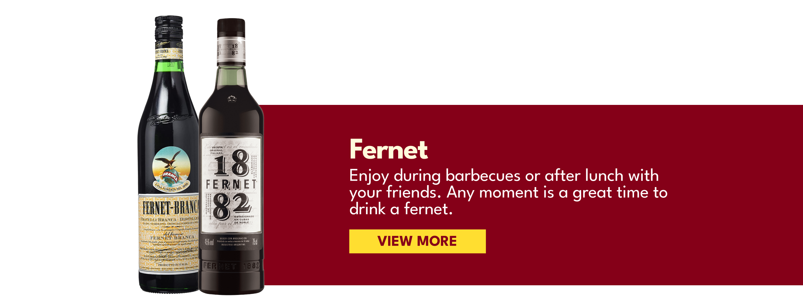Click the ESTACIONADO EN CUBAS DE ROBLE text
The height and width of the screenshot is (305, 803).
(244, 219)
